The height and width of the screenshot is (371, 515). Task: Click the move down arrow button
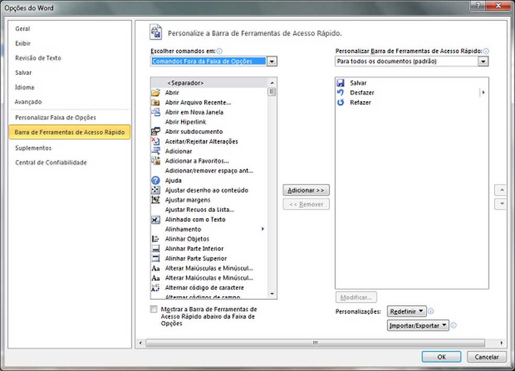(x=501, y=204)
